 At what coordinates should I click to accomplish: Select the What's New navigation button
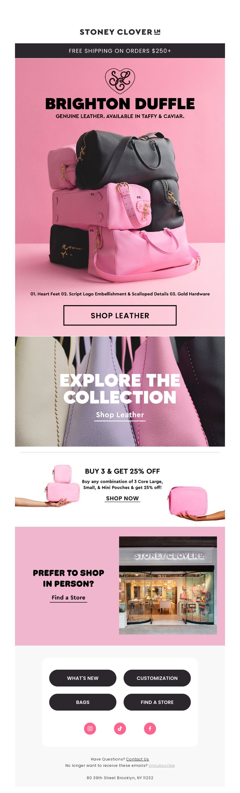tap(83, 678)
